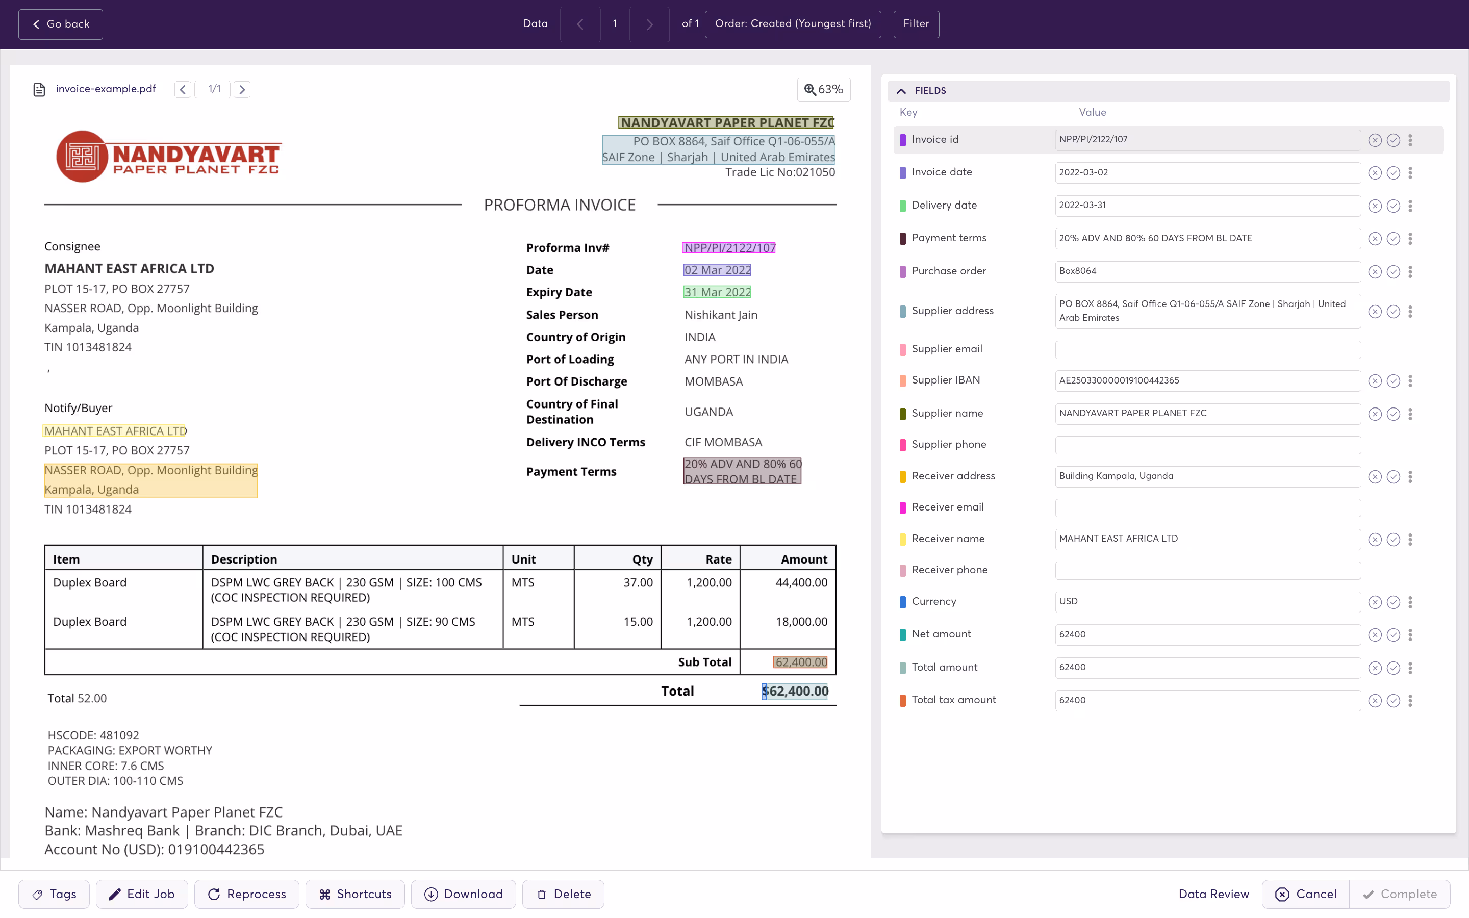Click highlighted expiry date 31 Mar 2022

[x=718, y=292]
